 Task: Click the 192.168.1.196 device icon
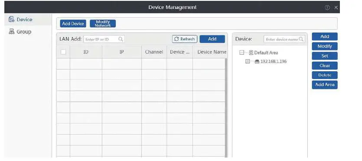257,62
